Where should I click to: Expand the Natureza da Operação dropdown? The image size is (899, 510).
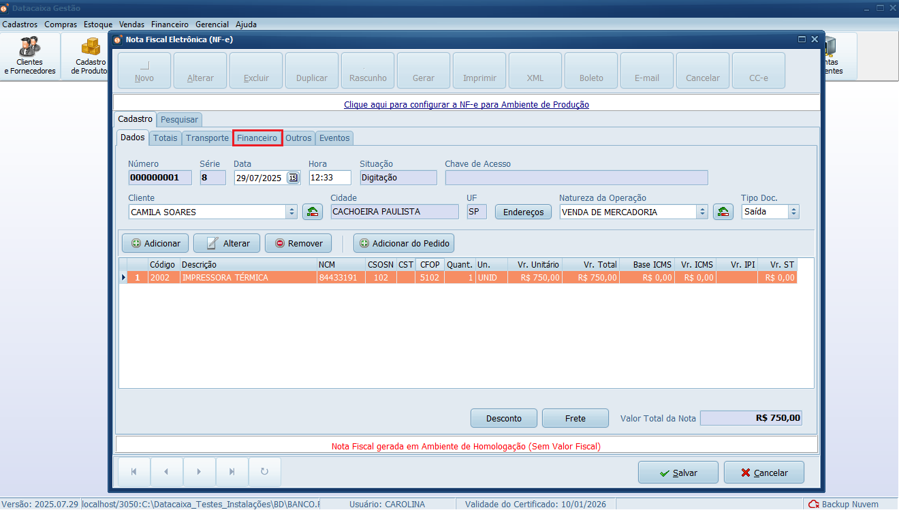pos(702,212)
